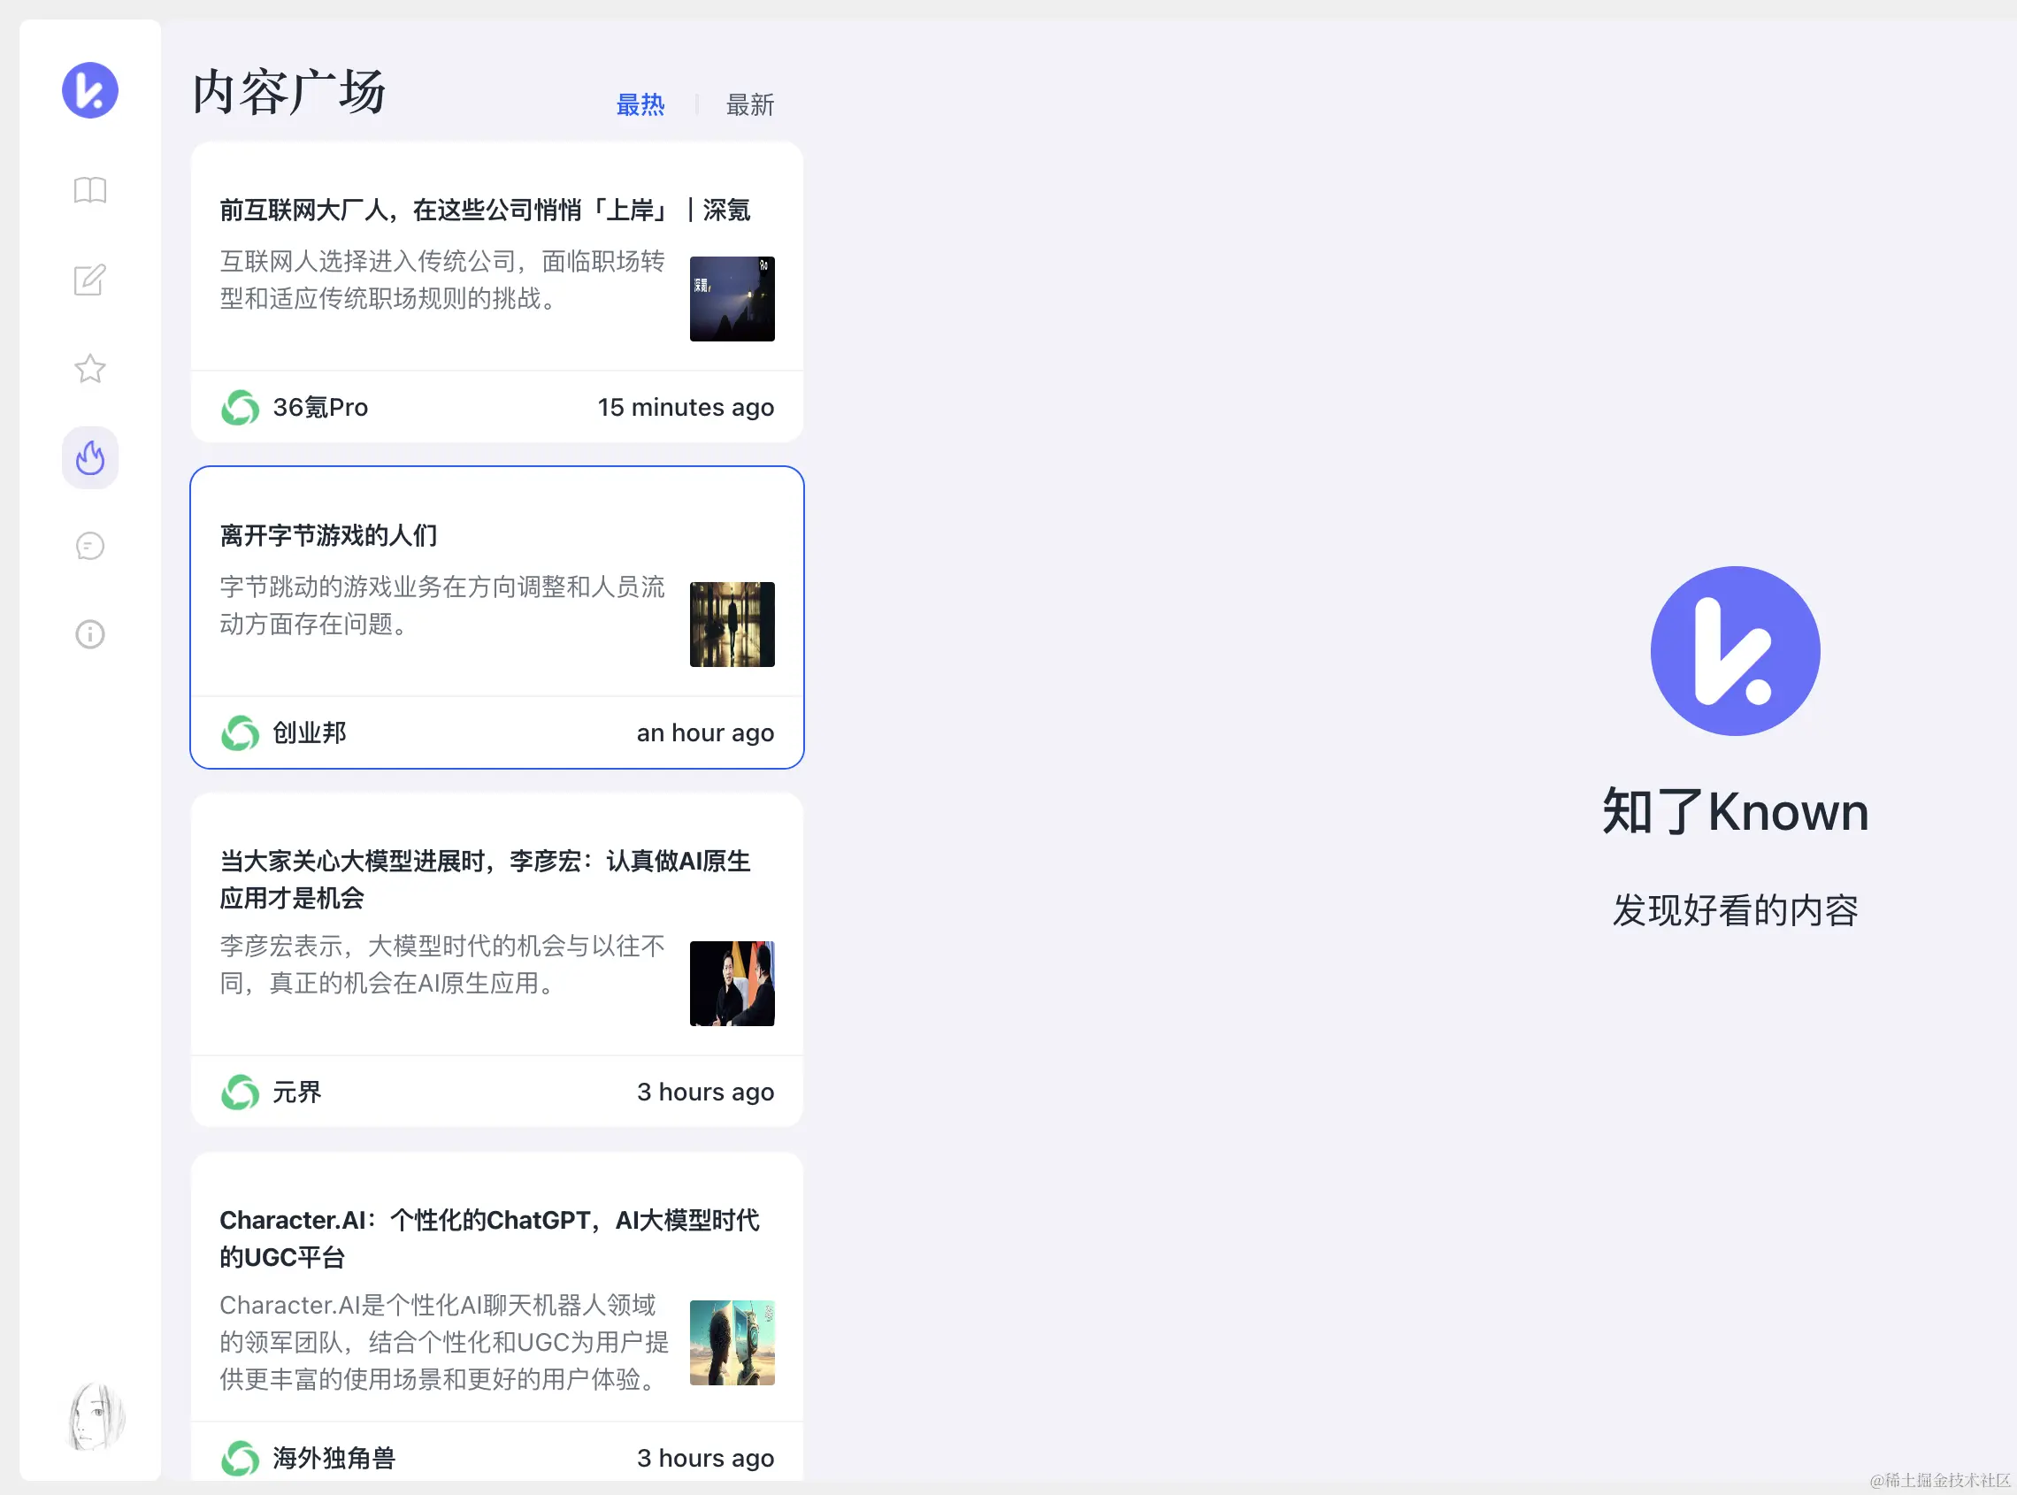
Task: Click summary 李彦宏表示，大模型时代
Action: (x=442, y=965)
